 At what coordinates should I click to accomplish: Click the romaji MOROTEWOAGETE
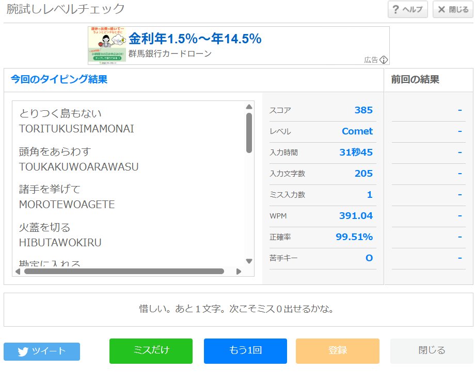[67, 205]
